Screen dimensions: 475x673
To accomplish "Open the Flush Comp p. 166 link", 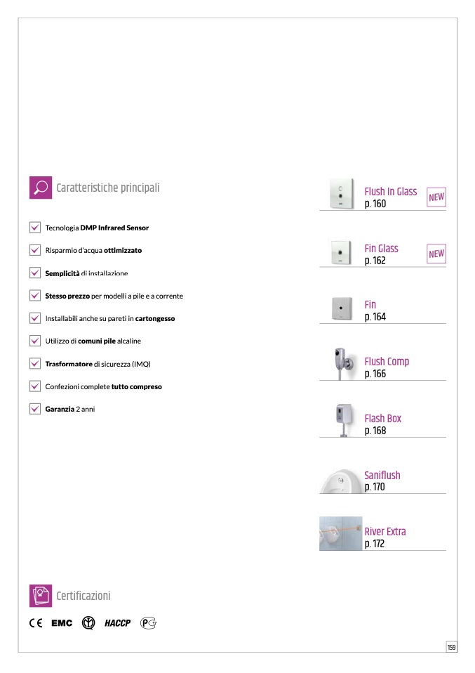I will pyautogui.click(x=387, y=367).
